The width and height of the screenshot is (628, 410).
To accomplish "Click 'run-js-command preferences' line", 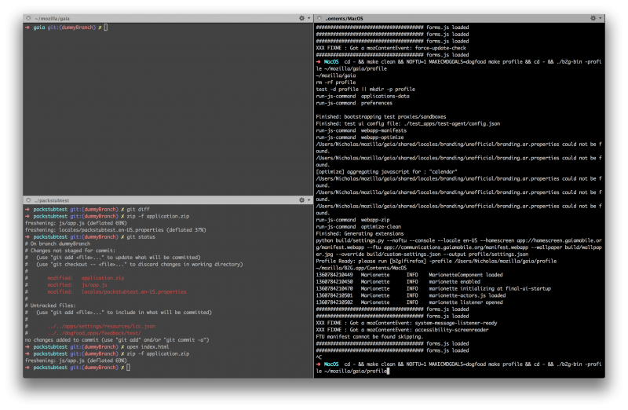I will (354, 103).
